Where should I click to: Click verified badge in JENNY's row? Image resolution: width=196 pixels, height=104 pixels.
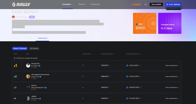coord(40,99)
